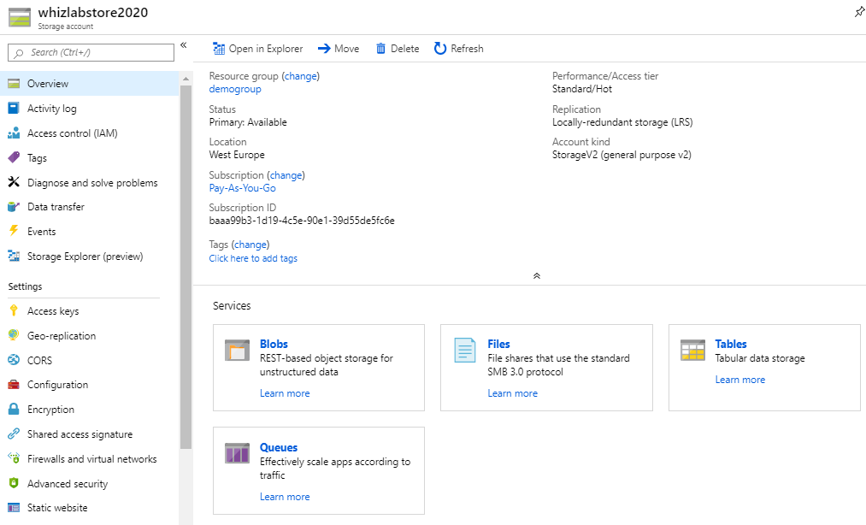Click the sidebar vertical scrollbar thumb
Image resolution: width=866 pixels, height=525 pixels.
point(186,267)
